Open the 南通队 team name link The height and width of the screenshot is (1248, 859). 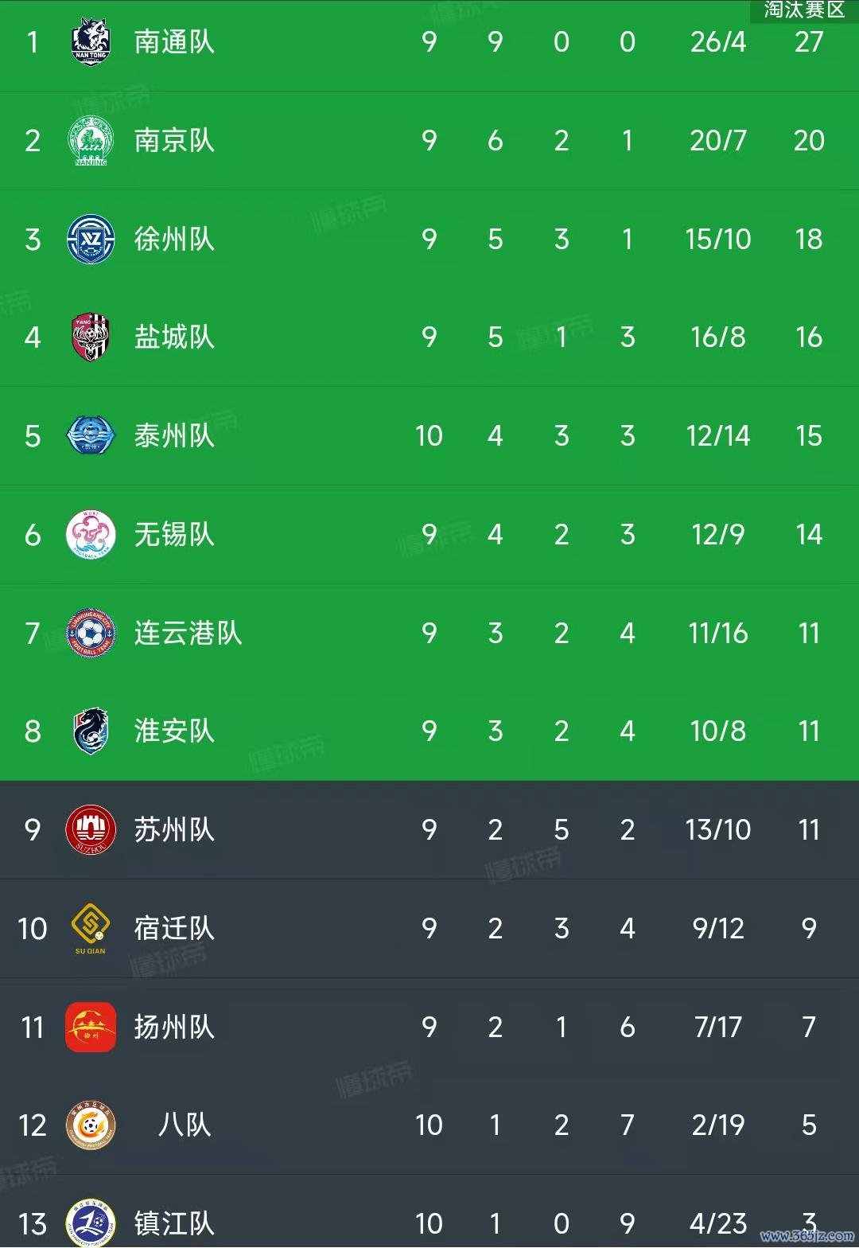[x=174, y=41]
